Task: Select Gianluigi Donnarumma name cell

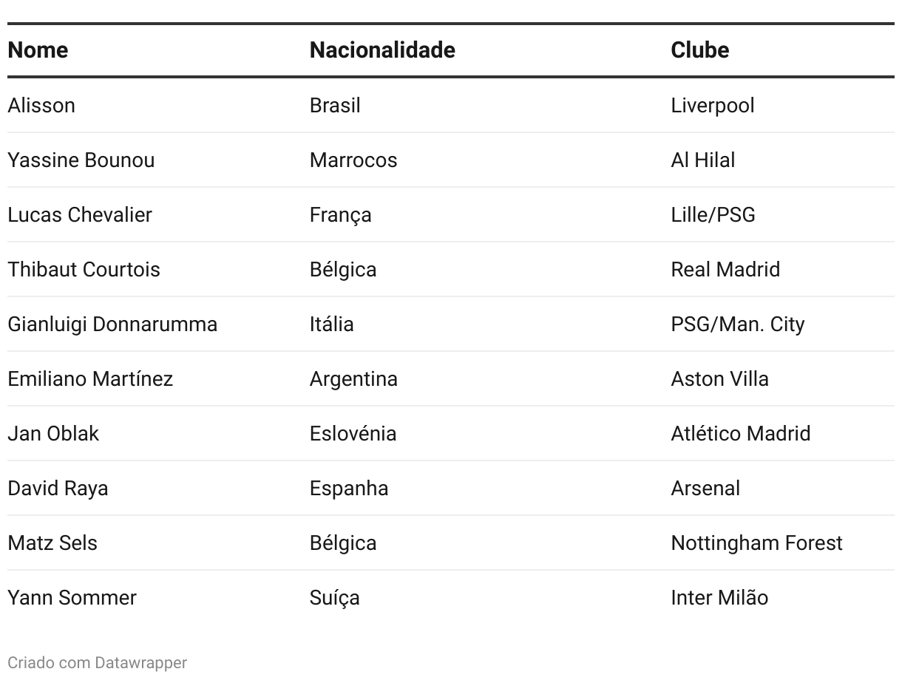Action: pos(112,324)
